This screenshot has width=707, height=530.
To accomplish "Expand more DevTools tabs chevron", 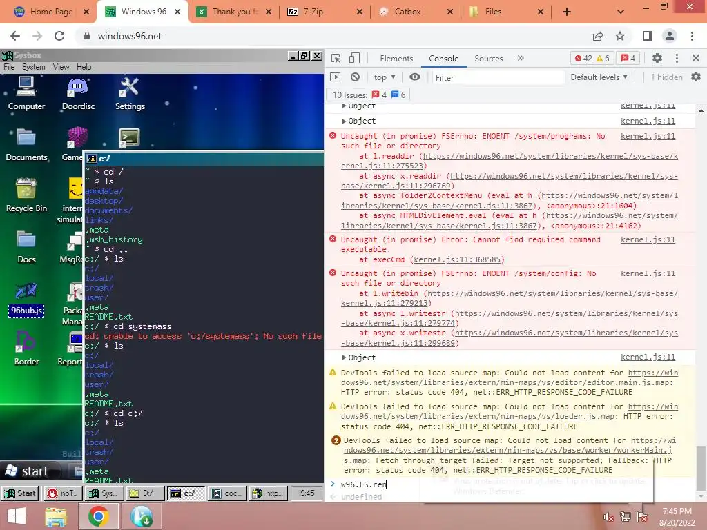I will pyautogui.click(x=521, y=58).
